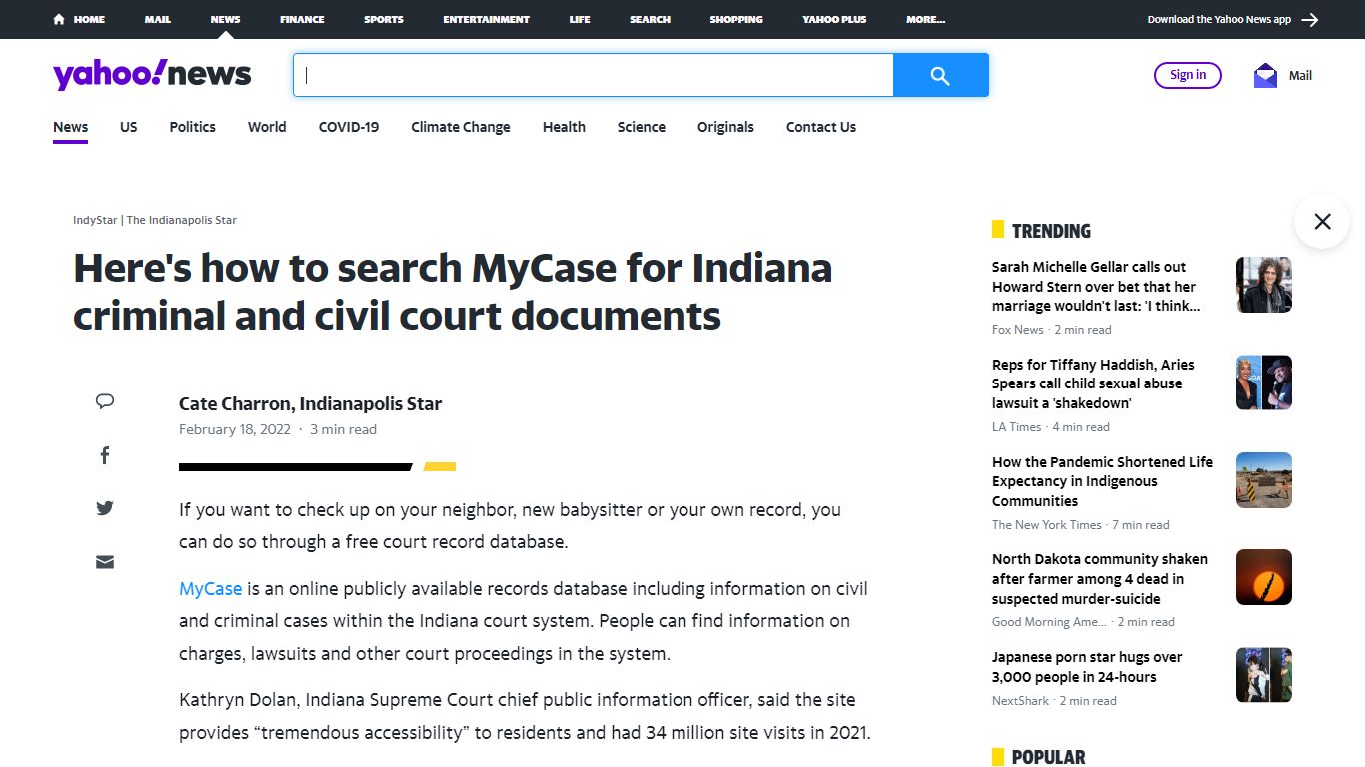Open Sarah Michelle Gellar trending story
1365x767 pixels.
1096,287
